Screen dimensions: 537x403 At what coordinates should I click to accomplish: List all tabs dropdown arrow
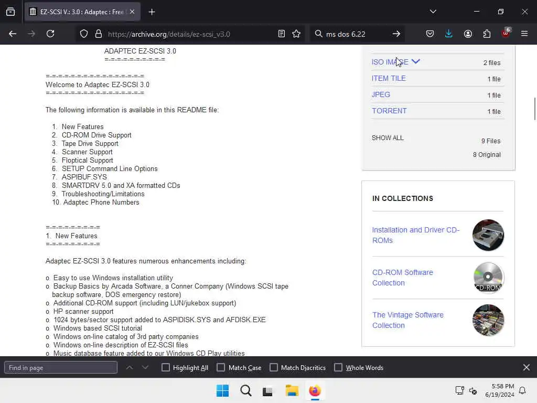tap(433, 12)
